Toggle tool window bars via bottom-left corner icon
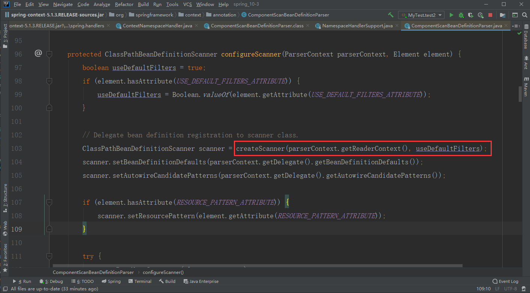Image resolution: width=530 pixels, height=293 pixels. coord(5,289)
